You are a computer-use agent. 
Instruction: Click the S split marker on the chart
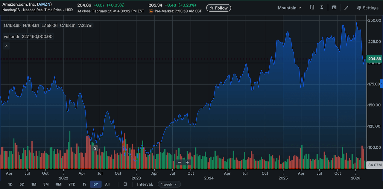click(x=95, y=148)
